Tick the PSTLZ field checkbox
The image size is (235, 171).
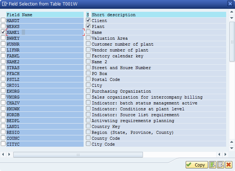(x=3, y=79)
